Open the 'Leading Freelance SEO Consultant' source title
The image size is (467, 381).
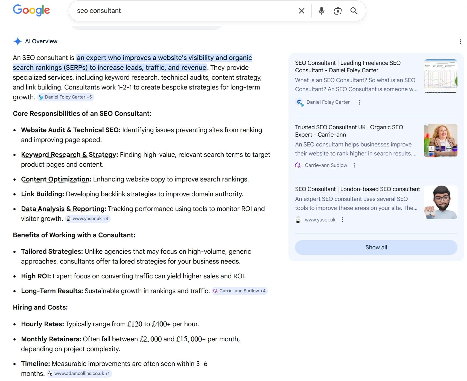[348, 67]
